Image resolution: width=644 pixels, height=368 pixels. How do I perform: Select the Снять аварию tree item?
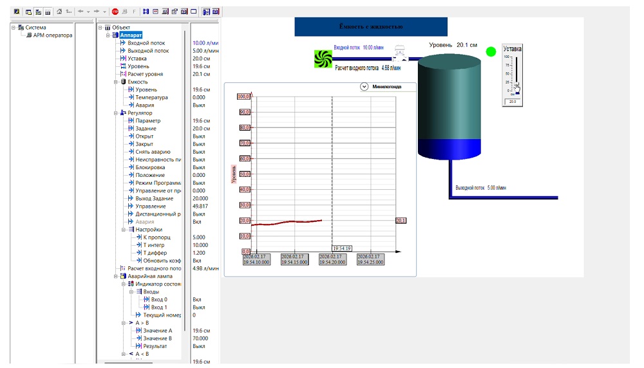(154, 152)
